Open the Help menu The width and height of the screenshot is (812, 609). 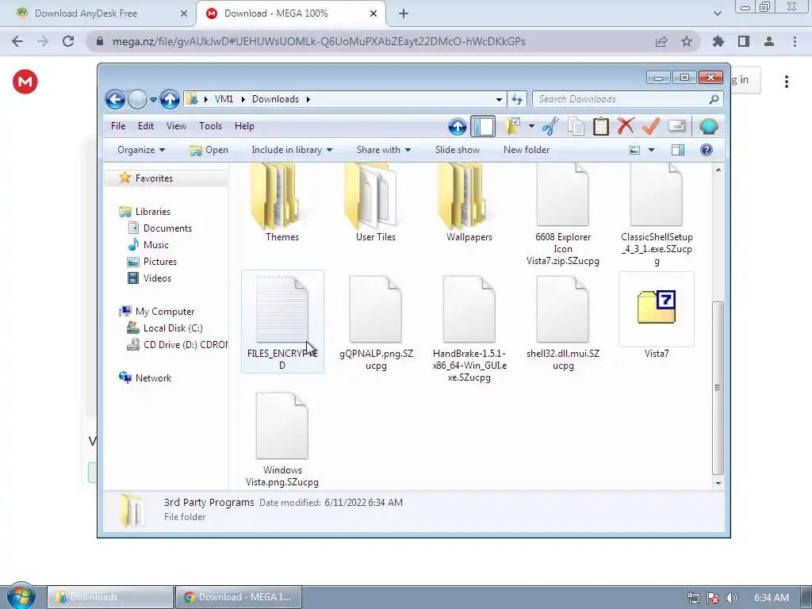tap(244, 126)
